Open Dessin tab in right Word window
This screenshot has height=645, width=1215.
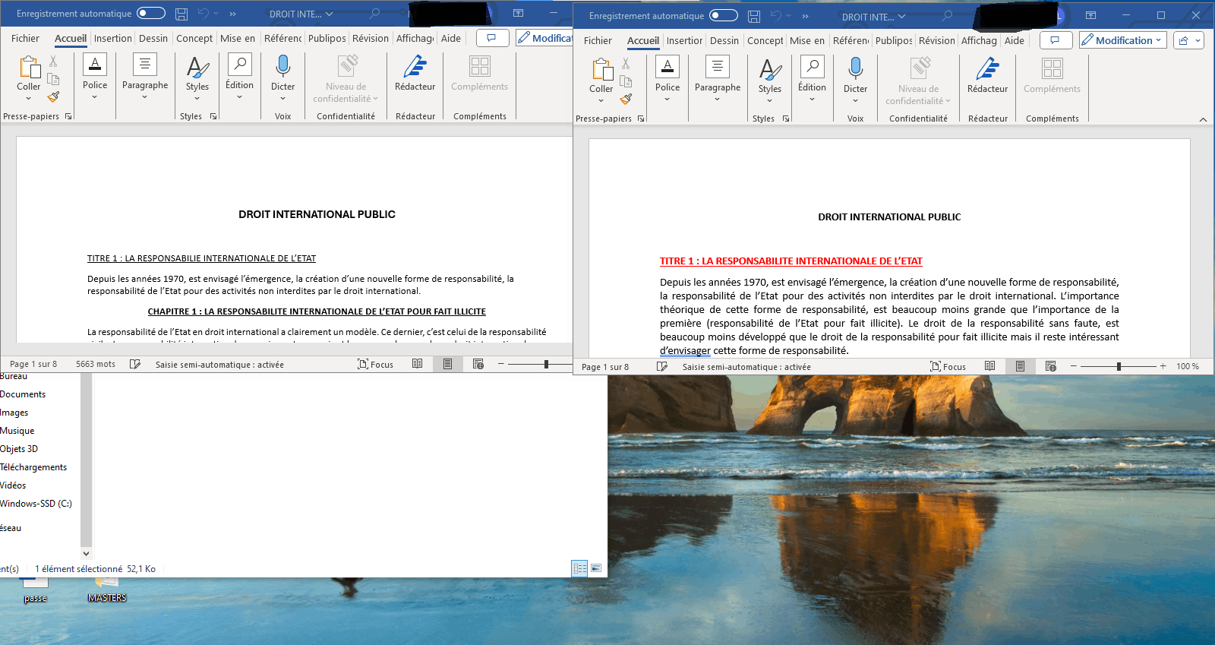724,40
